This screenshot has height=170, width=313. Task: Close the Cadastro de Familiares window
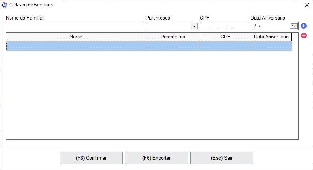tap(307, 5)
